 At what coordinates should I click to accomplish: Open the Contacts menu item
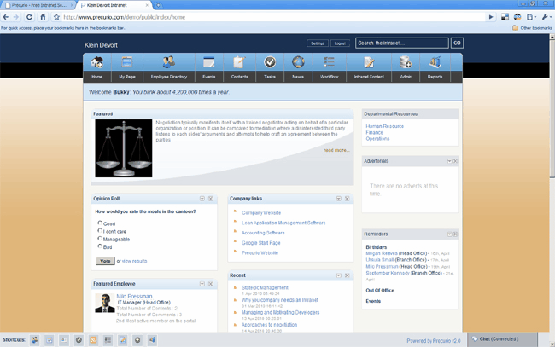239,77
